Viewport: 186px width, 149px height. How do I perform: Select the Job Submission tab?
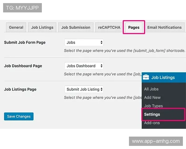[76, 27]
